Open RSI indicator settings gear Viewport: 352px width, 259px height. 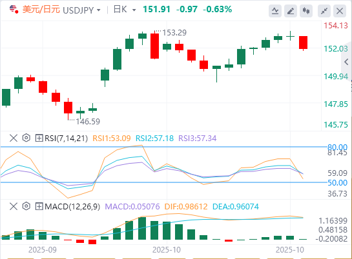(26, 138)
